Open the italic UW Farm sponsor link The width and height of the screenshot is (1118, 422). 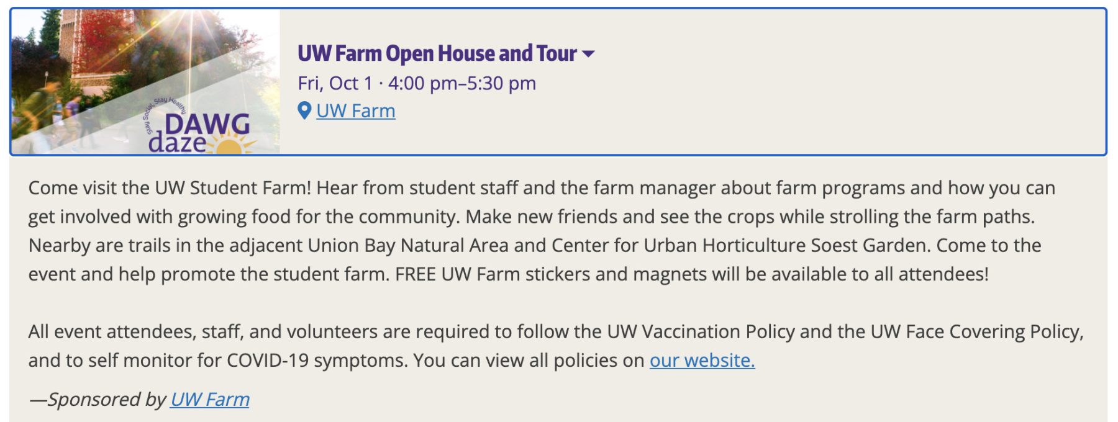(210, 399)
